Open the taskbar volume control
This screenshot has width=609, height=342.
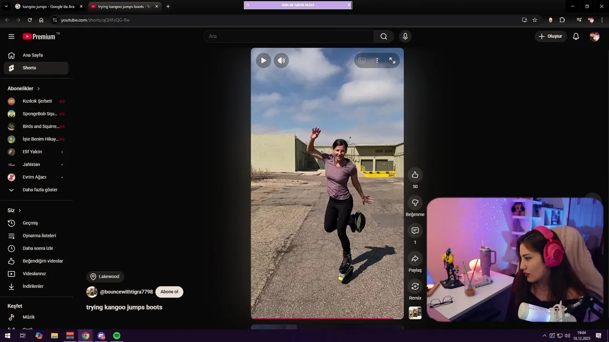pos(567,336)
